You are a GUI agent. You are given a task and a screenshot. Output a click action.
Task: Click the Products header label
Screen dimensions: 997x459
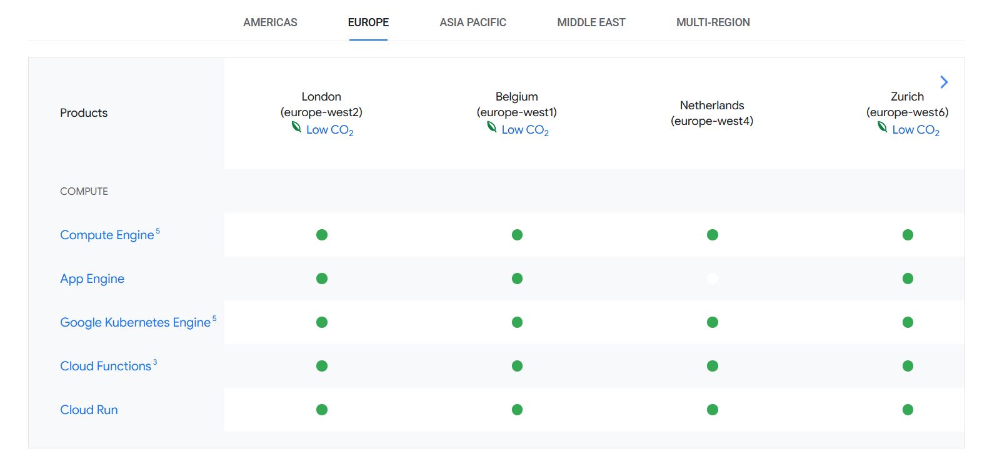tap(84, 113)
